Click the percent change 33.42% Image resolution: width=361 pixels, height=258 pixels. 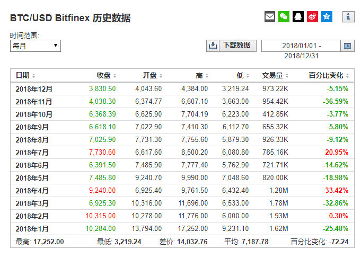(337, 190)
